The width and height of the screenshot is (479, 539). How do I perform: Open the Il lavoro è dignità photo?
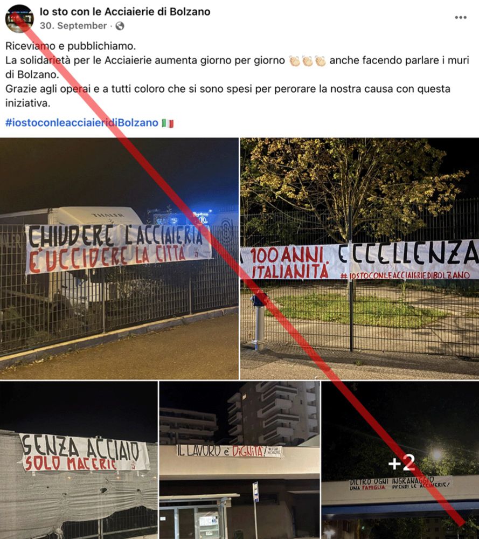click(239, 460)
